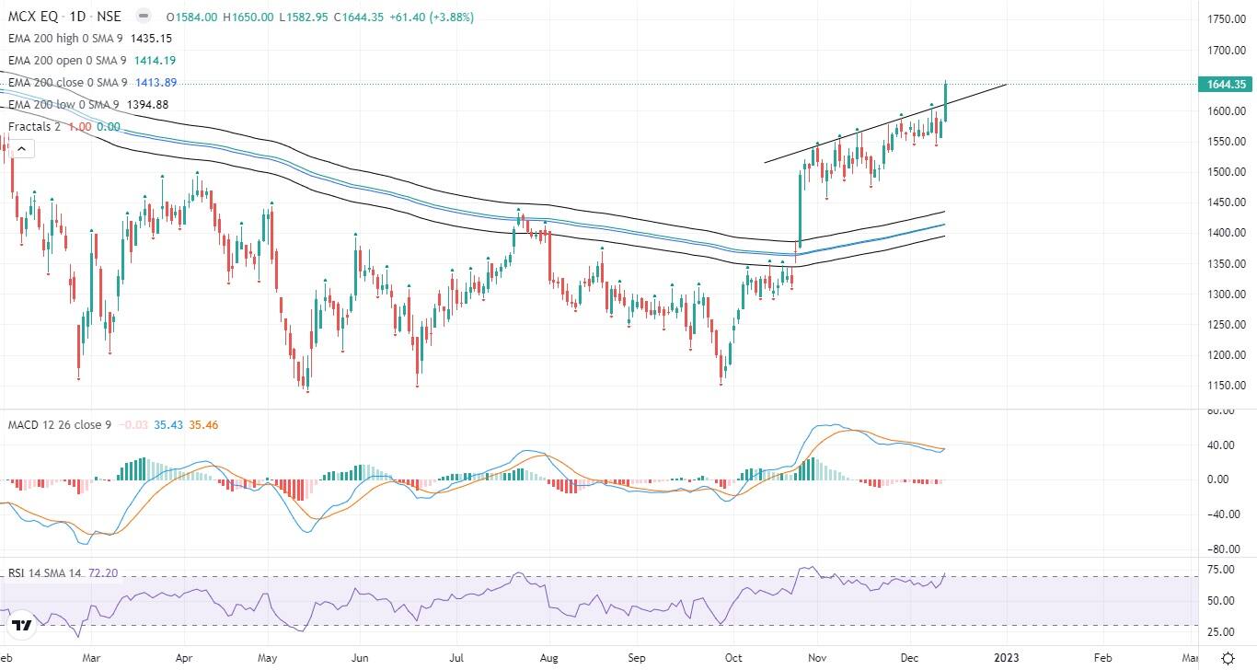The width and height of the screenshot is (1257, 670).
Task: Click the RSI value 72.20
Action: [x=103, y=573]
